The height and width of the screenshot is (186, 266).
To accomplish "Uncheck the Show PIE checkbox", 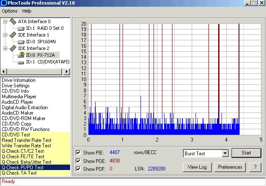I will 78,153.
